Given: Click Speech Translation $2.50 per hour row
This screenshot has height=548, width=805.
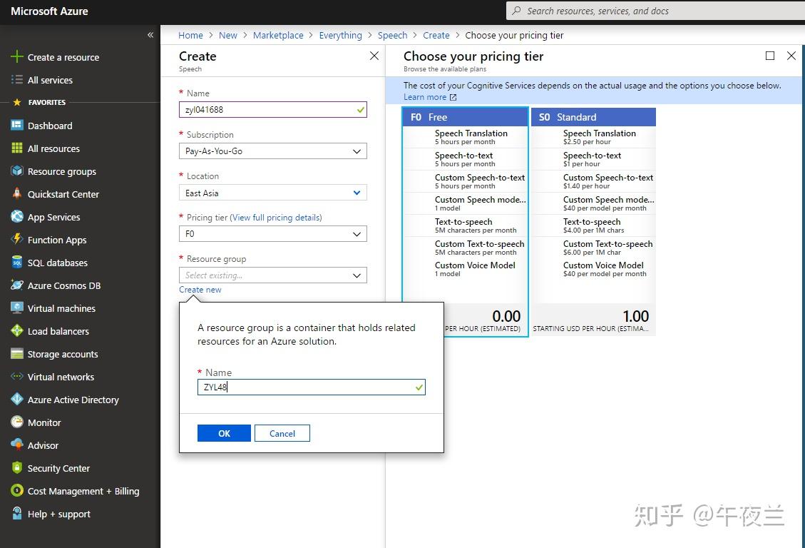Looking at the screenshot, I should pyautogui.click(x=593, y=137).
